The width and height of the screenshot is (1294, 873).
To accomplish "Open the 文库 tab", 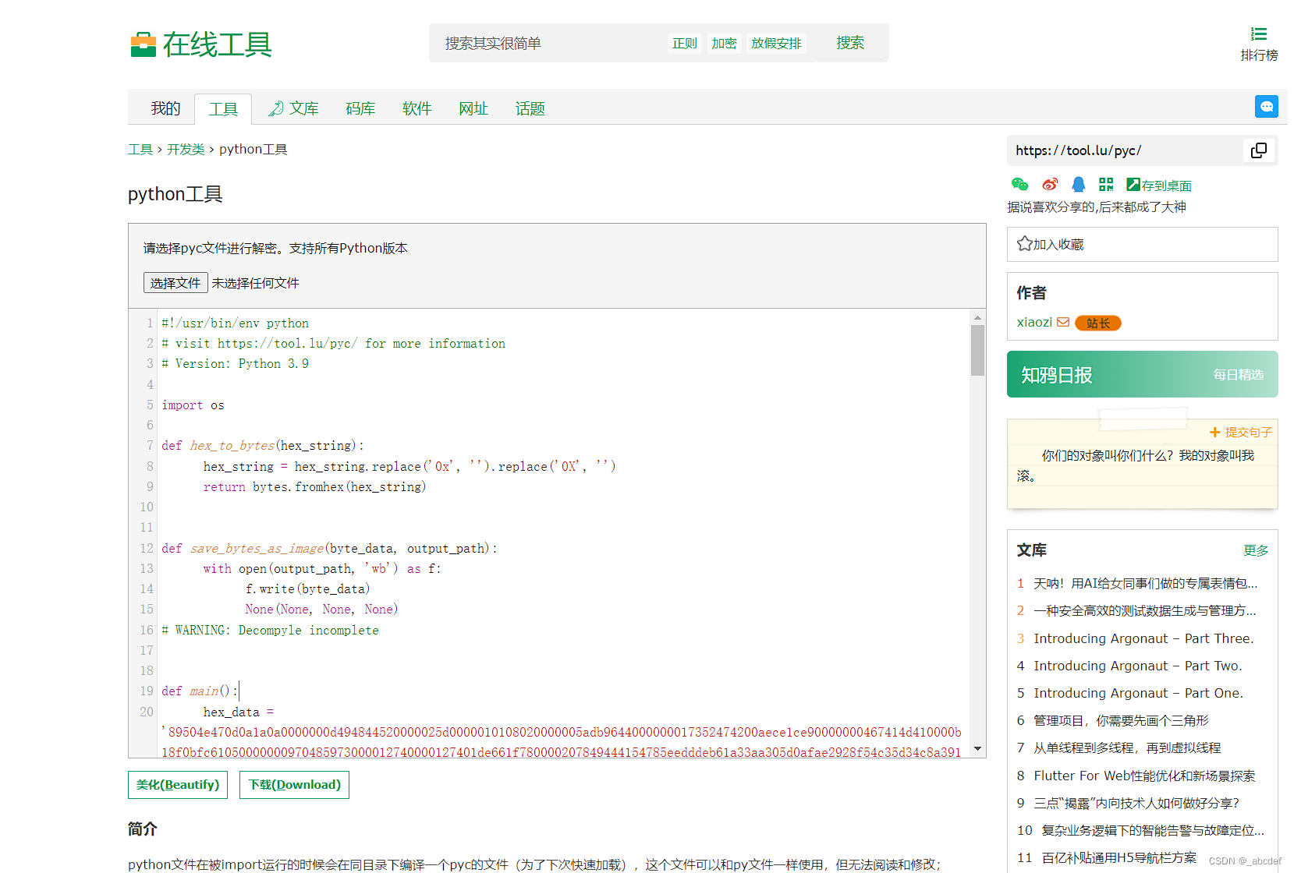I will click(x=294, y=108).
